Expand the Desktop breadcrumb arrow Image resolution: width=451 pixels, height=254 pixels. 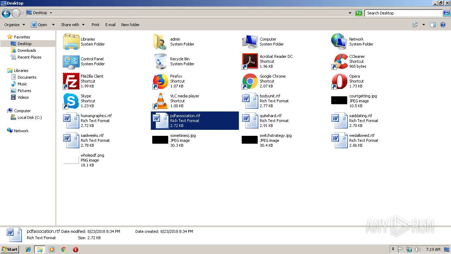pyautogui.click(x=51, y=13)
